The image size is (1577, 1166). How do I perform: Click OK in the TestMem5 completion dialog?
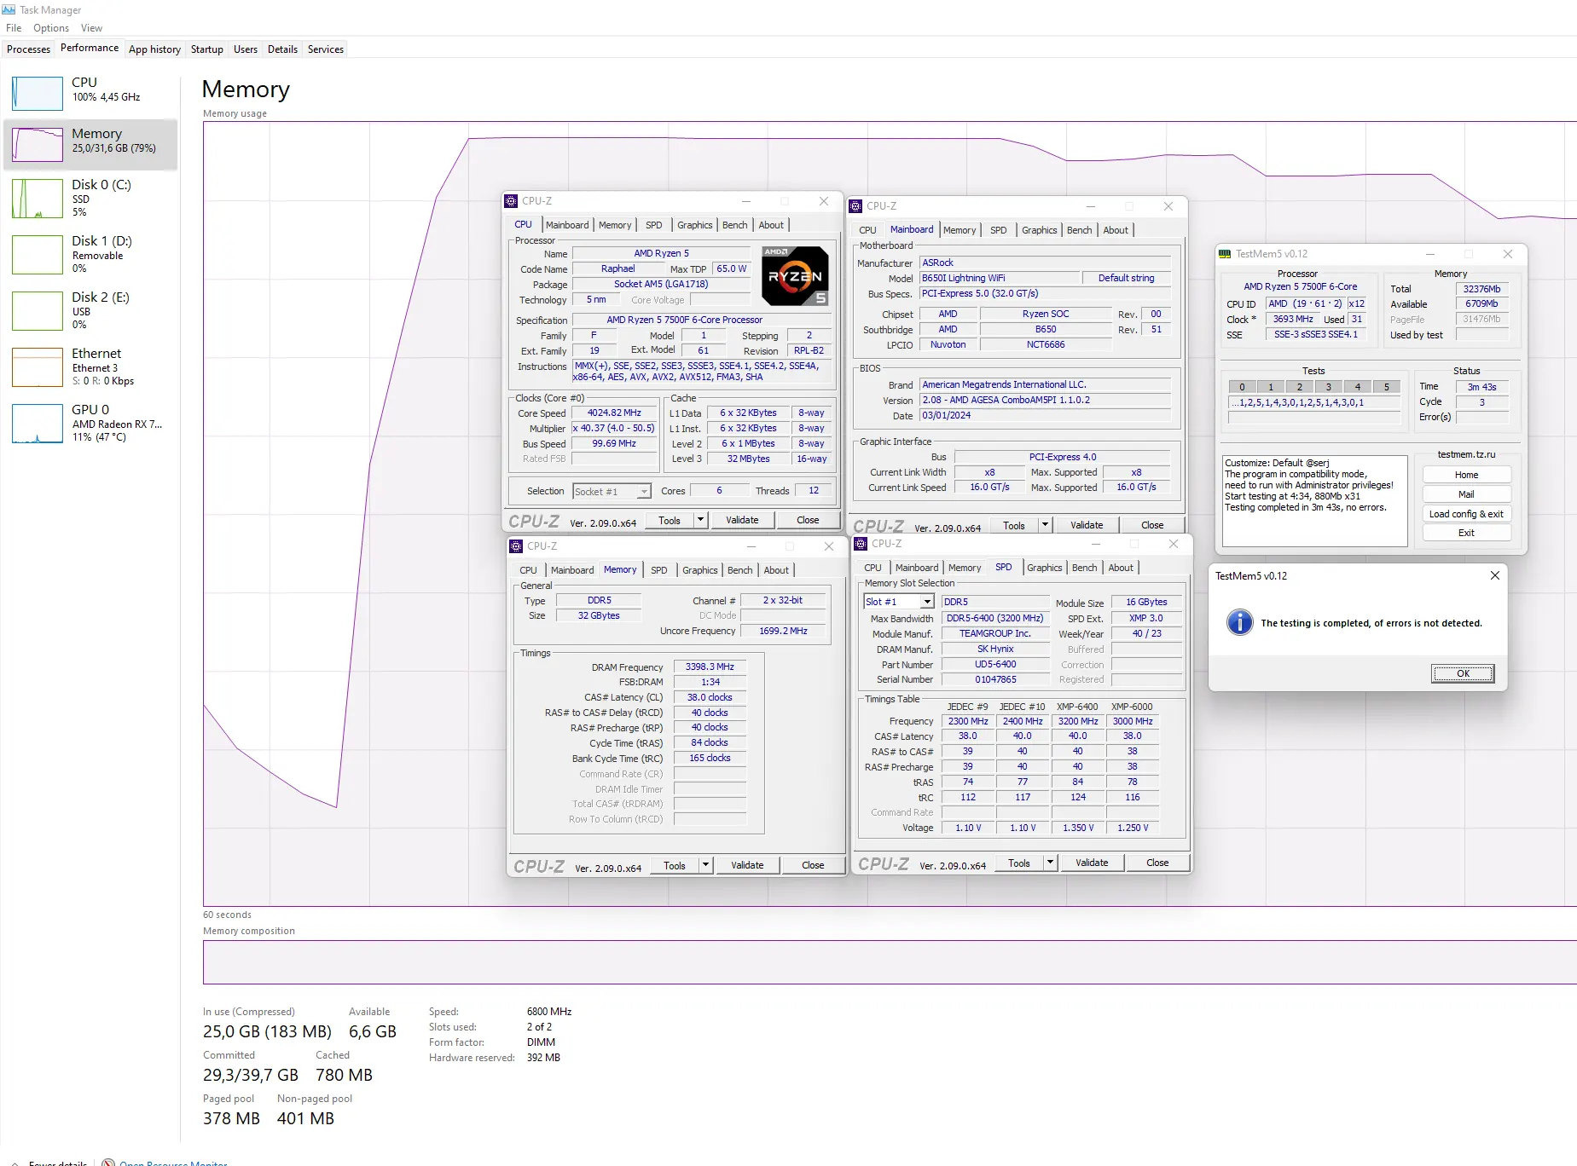click(1463, 673)
